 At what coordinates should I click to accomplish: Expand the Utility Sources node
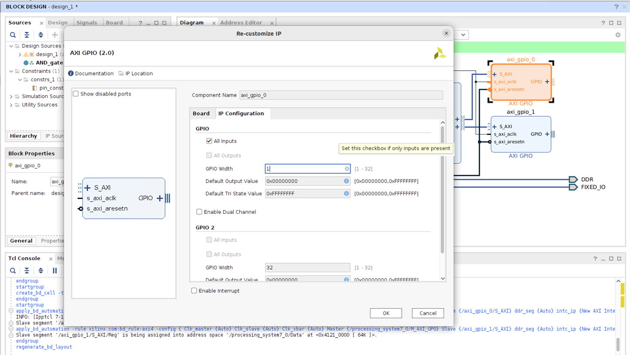tap(11, 105)
